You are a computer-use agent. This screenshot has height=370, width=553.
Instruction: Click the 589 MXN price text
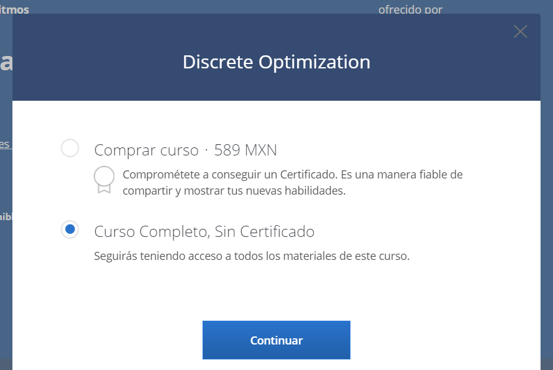pyautogui.click(x=245, y=150)
